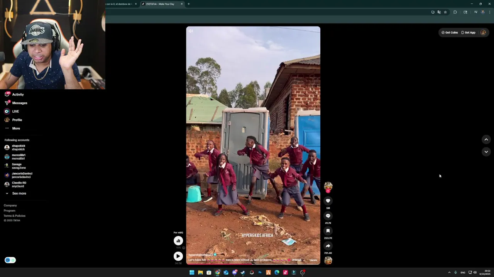Open creator avatar above the like button
The width and height of the screenshot is (494, 277).
[x=328, y=186]
